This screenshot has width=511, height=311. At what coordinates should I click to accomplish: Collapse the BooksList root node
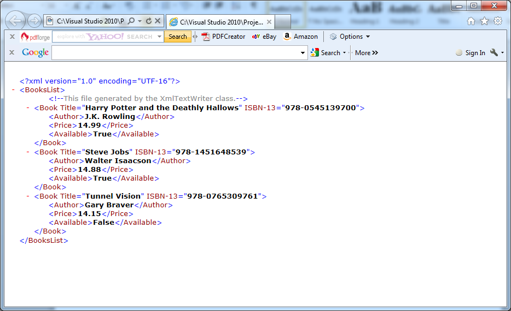pos(13,90)
